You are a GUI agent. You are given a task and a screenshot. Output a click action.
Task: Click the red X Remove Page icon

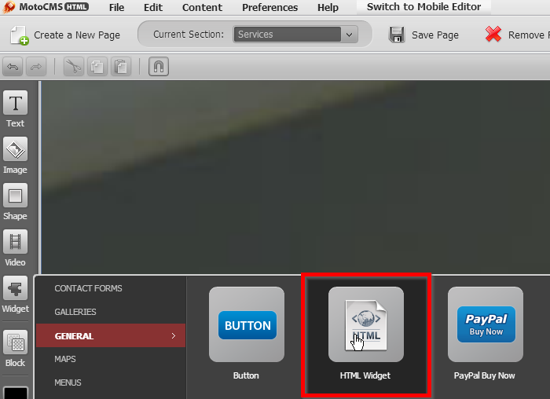click(493, 34)
